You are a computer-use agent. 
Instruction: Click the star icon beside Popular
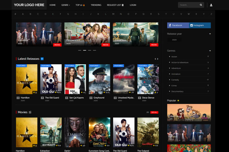coord(178,101)
